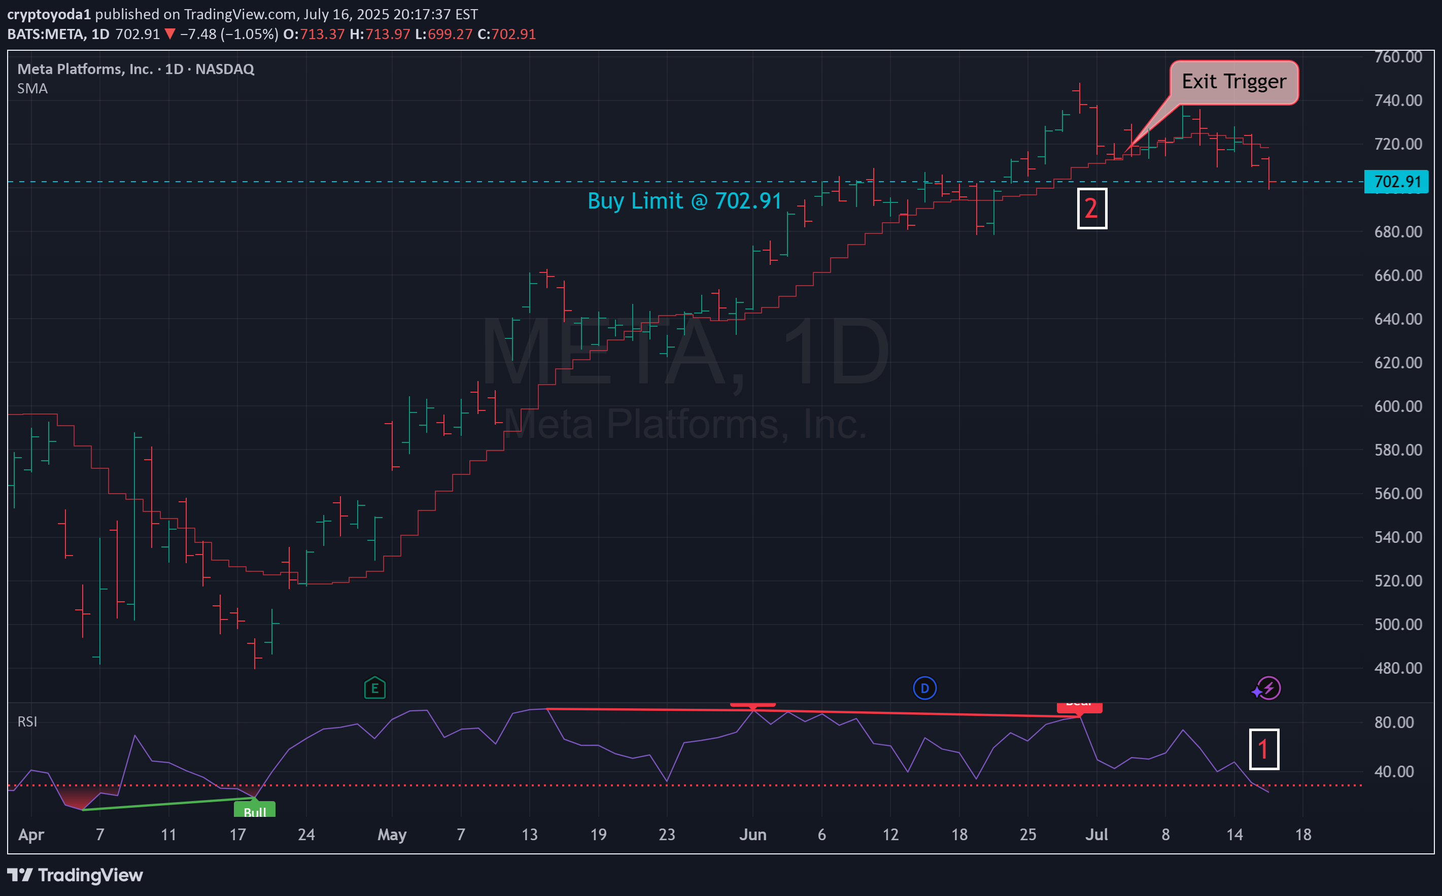Screen dimensions: 1442x896
Task: Click the RSI 80.00 scale label
Action: (1394, 722)
